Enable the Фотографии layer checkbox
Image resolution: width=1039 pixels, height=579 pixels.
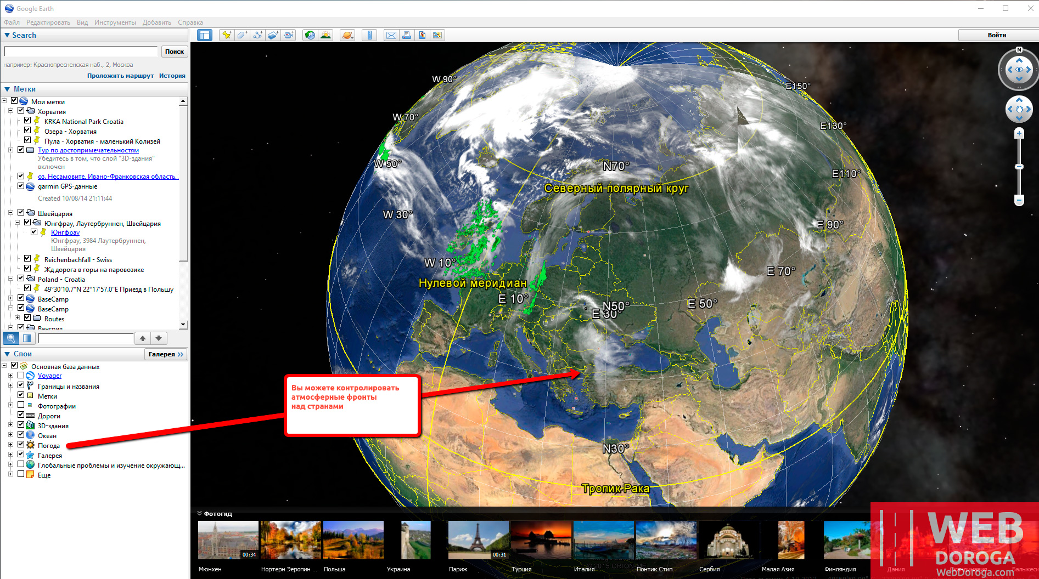(21, 405)
